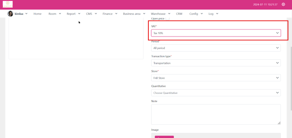This screenshot has width=292, height=138.
Task: Toggle the Open price checkbox
Action: coord(168,19)
